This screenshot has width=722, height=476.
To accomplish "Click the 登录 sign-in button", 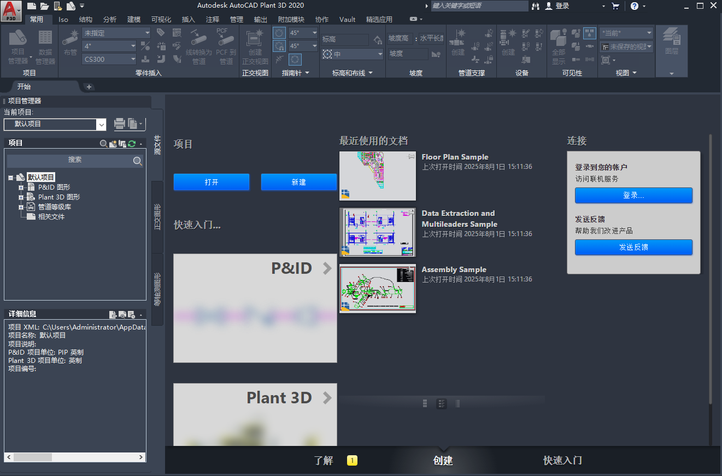I will coord(633,195).
